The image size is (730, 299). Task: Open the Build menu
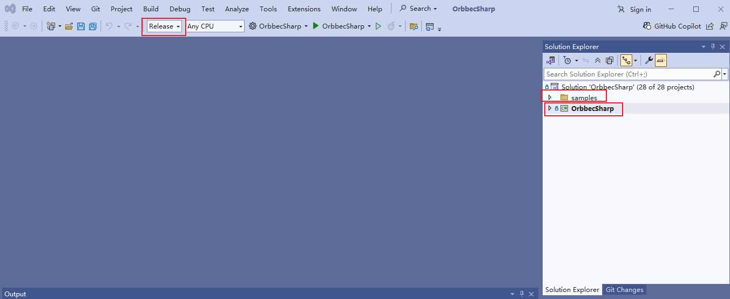tap(151, 9)
